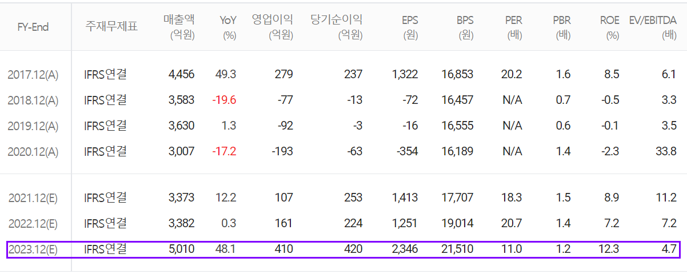Click the 21,510 BPS value
Viewport: 687px width, 274px height.
(x=458, y=249)
